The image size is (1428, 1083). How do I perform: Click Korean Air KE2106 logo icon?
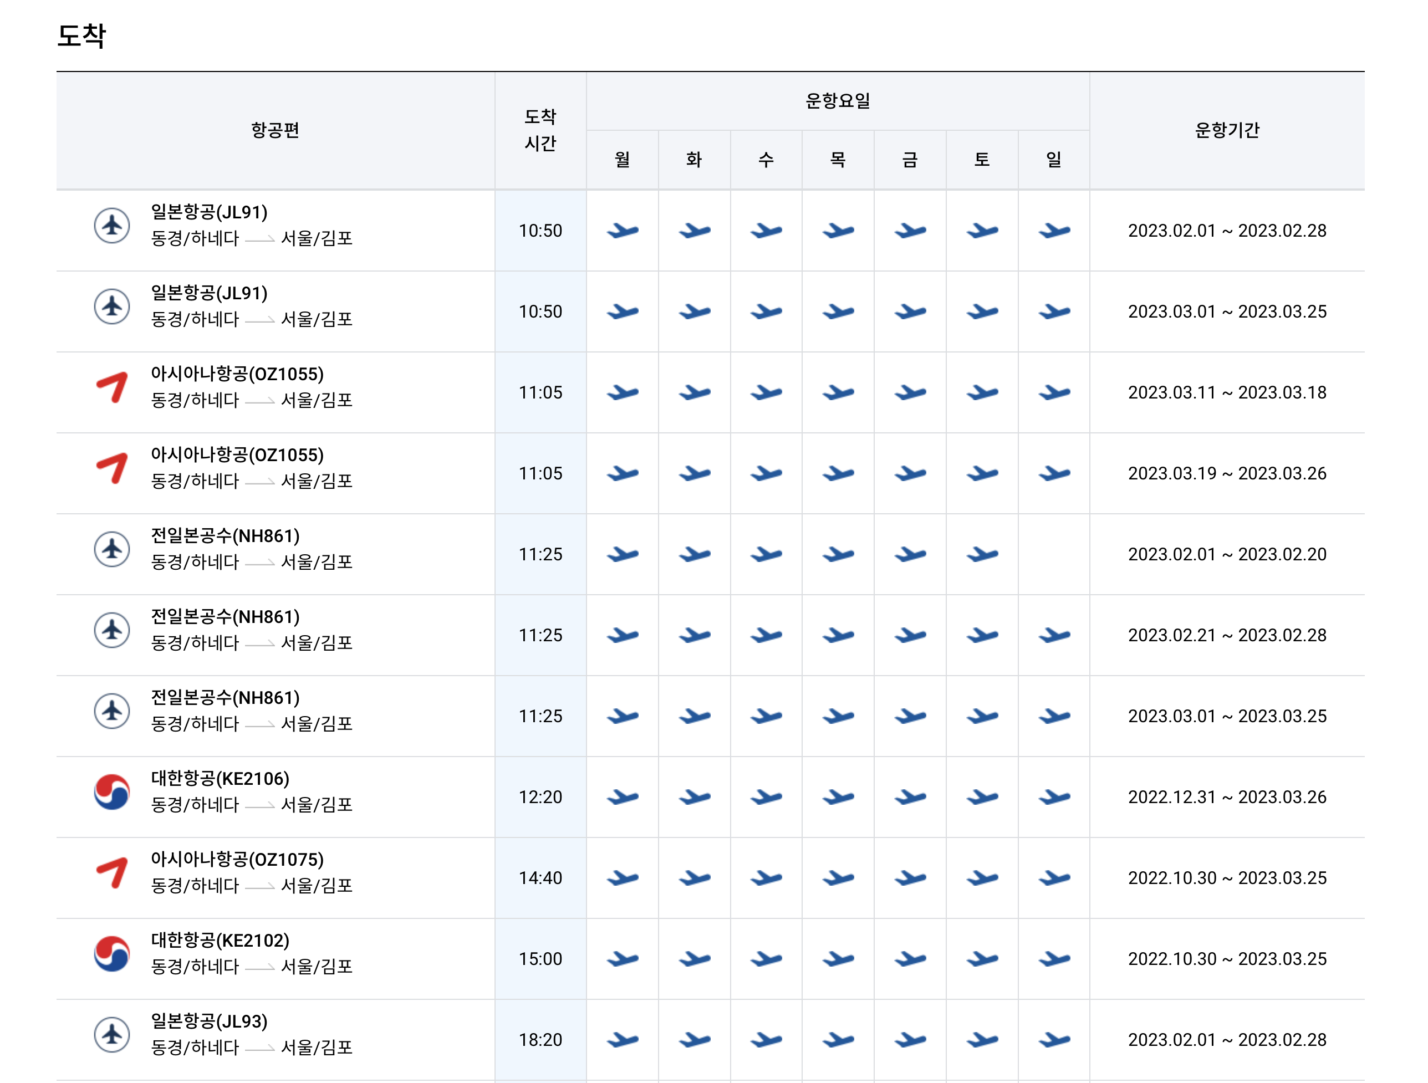click(113, 791)
